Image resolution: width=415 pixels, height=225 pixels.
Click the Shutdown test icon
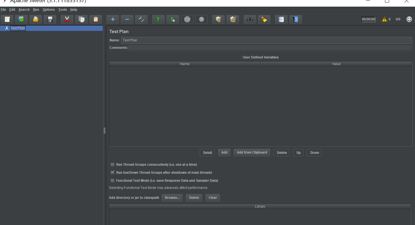[x=201, y=19]
